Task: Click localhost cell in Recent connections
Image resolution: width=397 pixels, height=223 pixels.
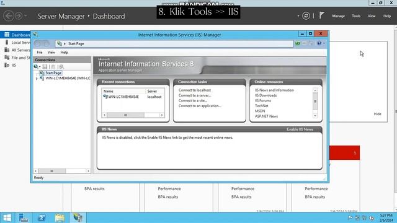Action: click(x=154, y=97)
